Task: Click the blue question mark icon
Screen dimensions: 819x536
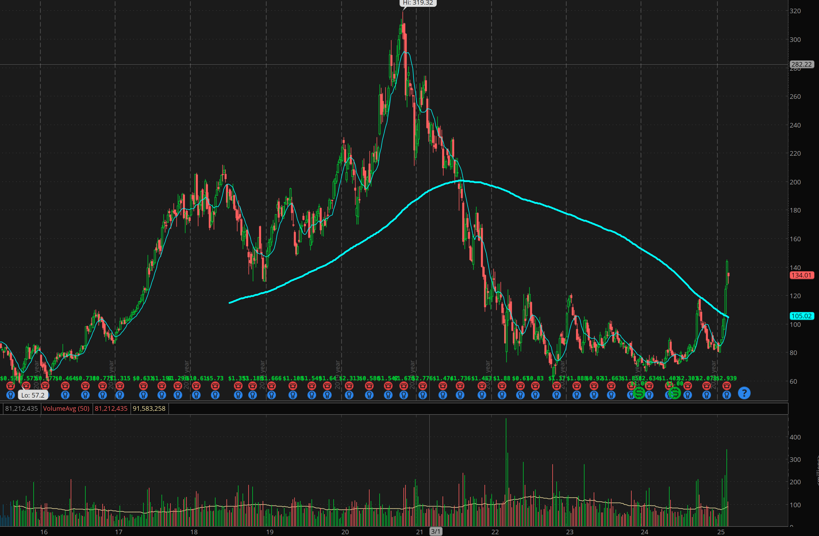Action: point(744,393)
